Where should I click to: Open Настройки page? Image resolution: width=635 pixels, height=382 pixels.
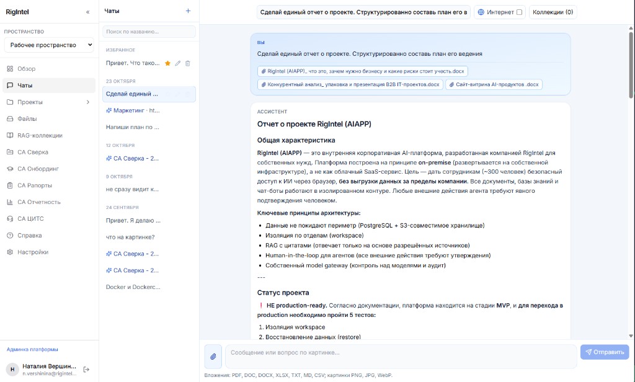(x=49, y=252)
